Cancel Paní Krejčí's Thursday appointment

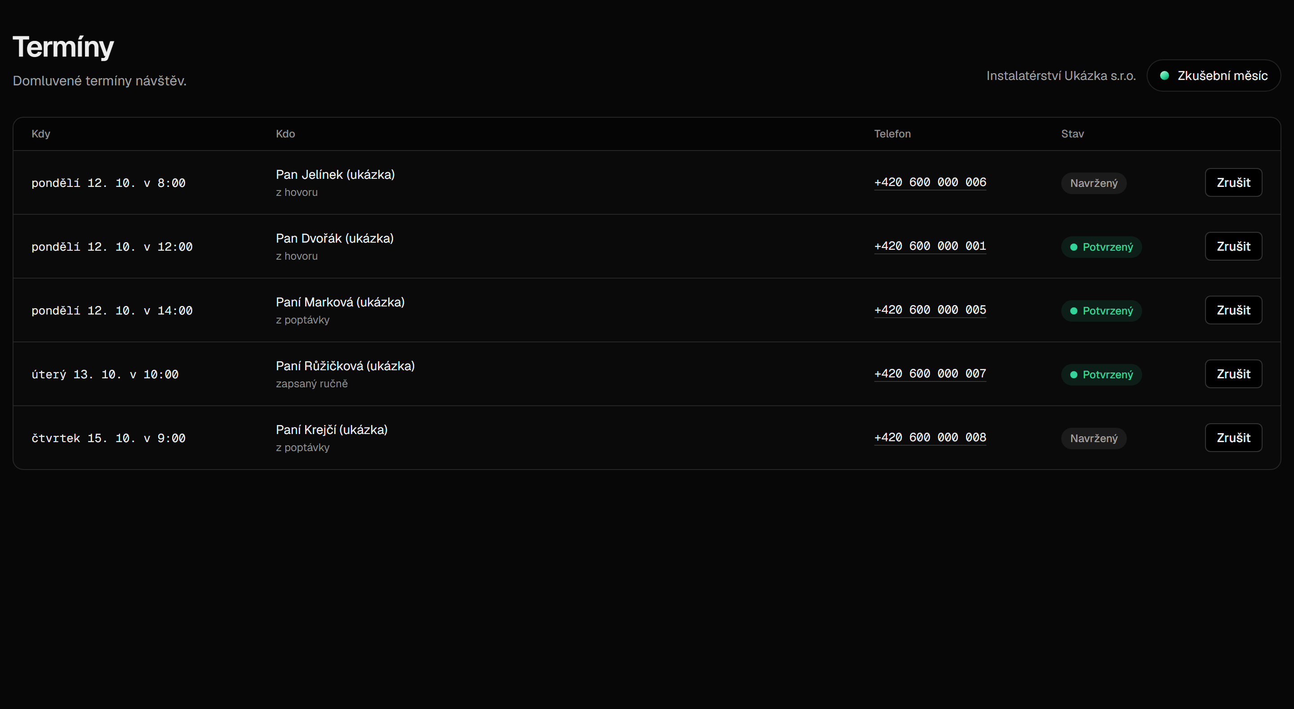[1233, 438]
